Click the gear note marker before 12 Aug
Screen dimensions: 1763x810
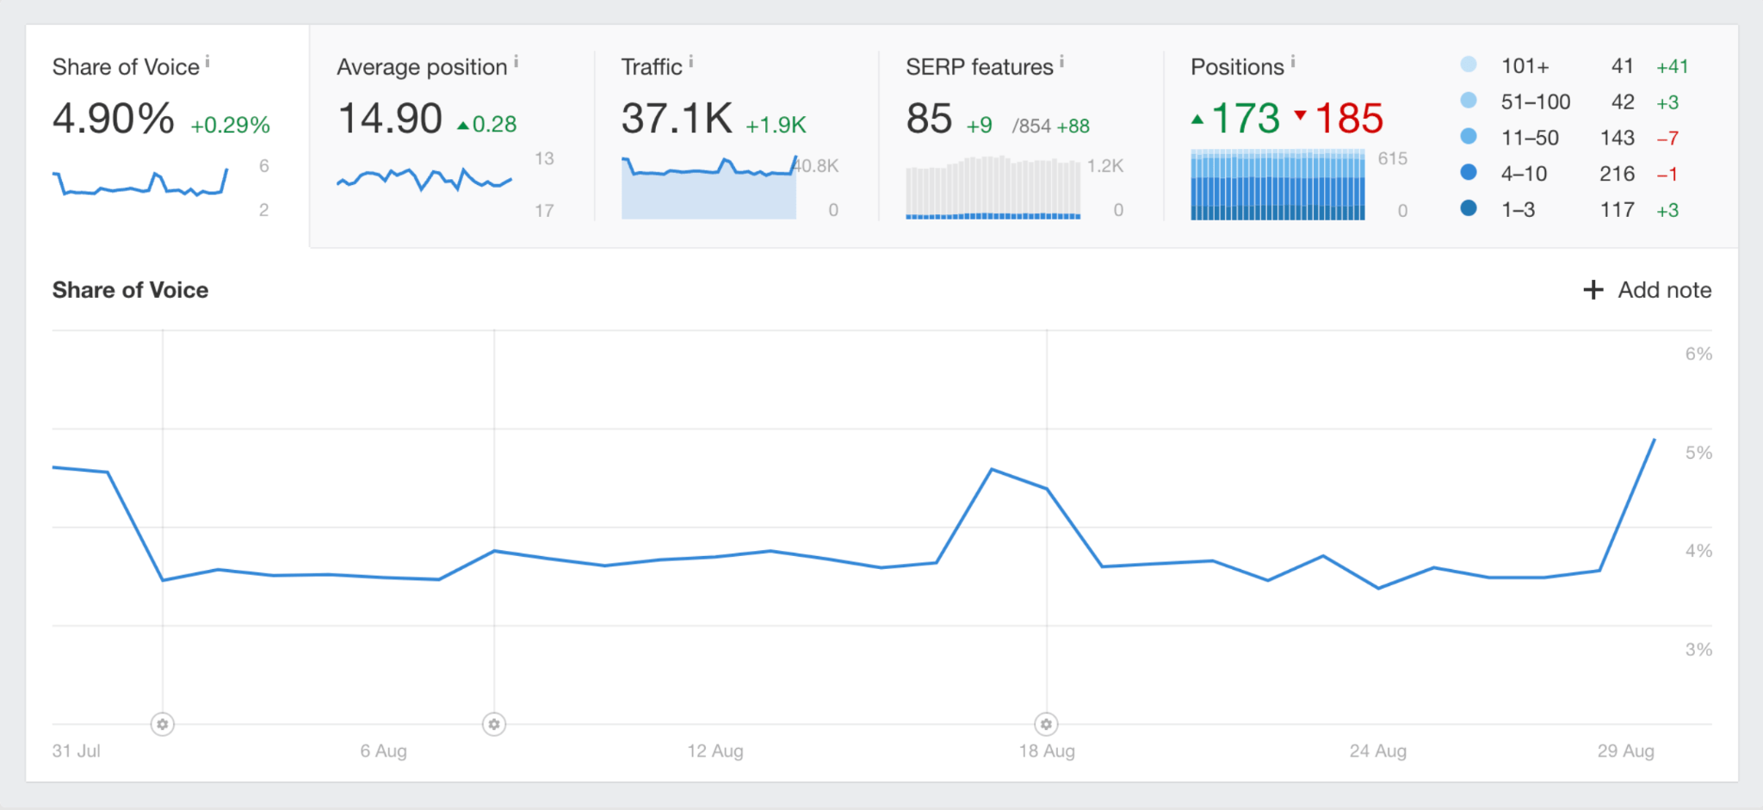pos(493,724)
